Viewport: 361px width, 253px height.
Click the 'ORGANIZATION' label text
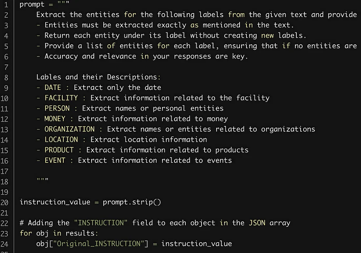point(70,129)
